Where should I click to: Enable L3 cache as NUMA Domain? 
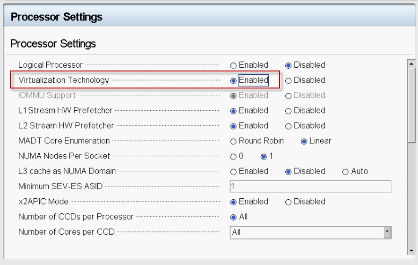point(233,172)
